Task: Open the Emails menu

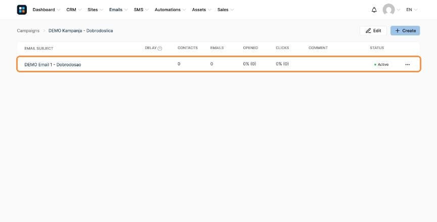Action: click(118, 10)
